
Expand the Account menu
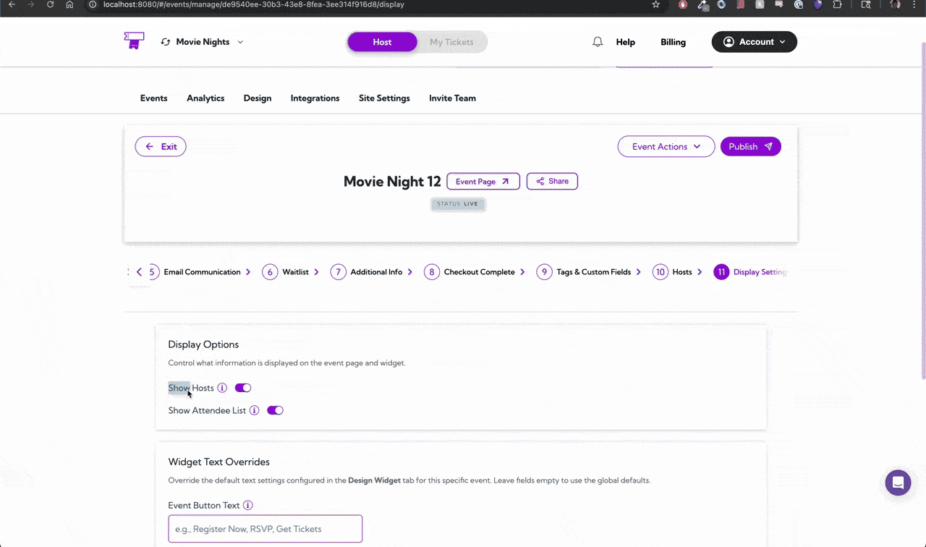click(755, 41)
